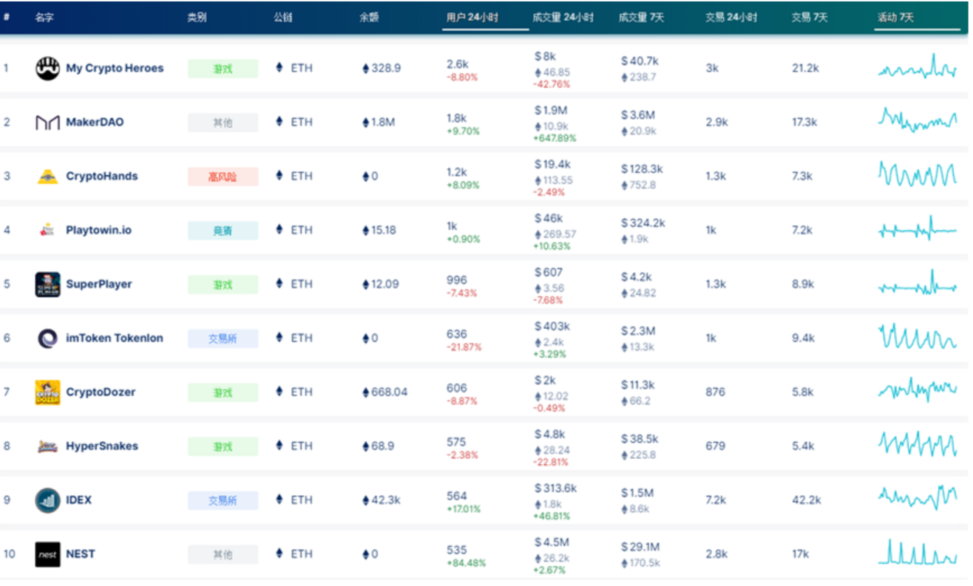Click the 其他 category tag for MakerDAO
The width and height of the screenshot is (973, 586).
pos(223,123)
